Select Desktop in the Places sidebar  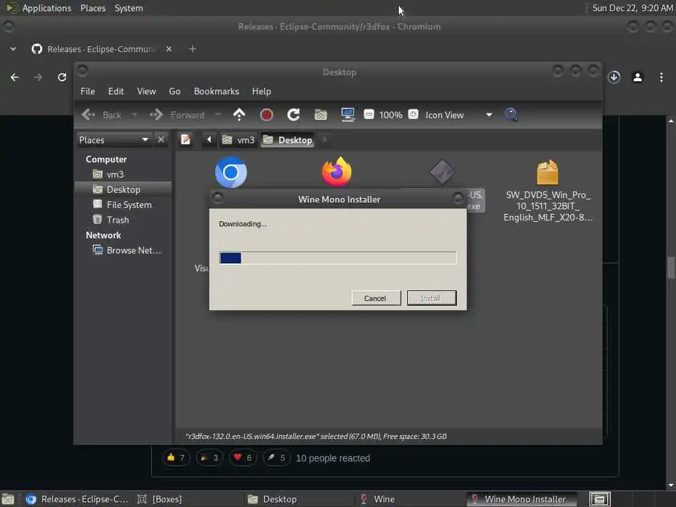click(x=123, y=189)
